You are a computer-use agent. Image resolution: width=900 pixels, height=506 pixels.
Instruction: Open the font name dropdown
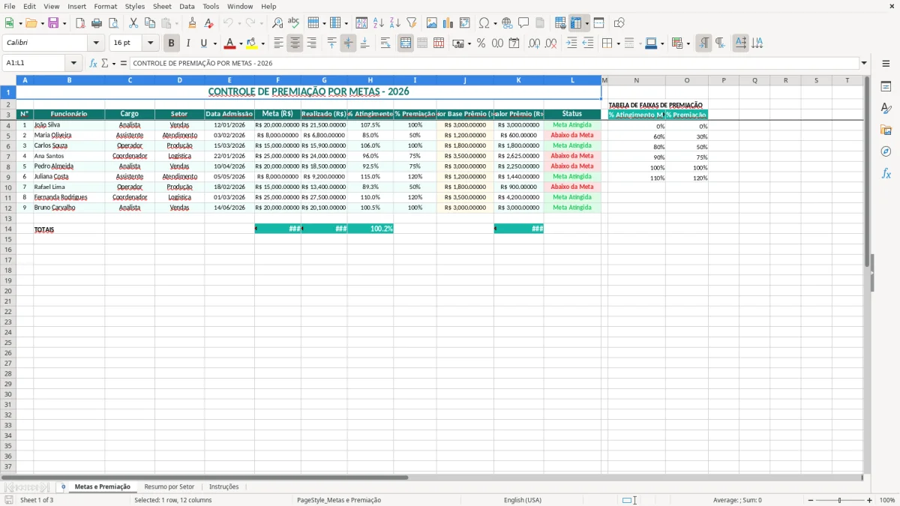coord(96,43)
